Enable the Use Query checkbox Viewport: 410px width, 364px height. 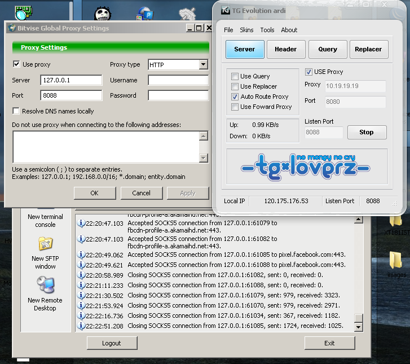pyautogui.click(x=235, y=76)
